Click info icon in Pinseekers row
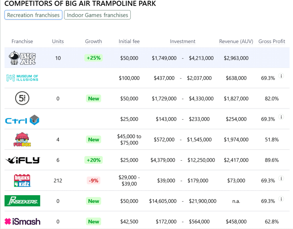Image resolution: width=293 pixels, height=229 pixels. tap(281, 199)
